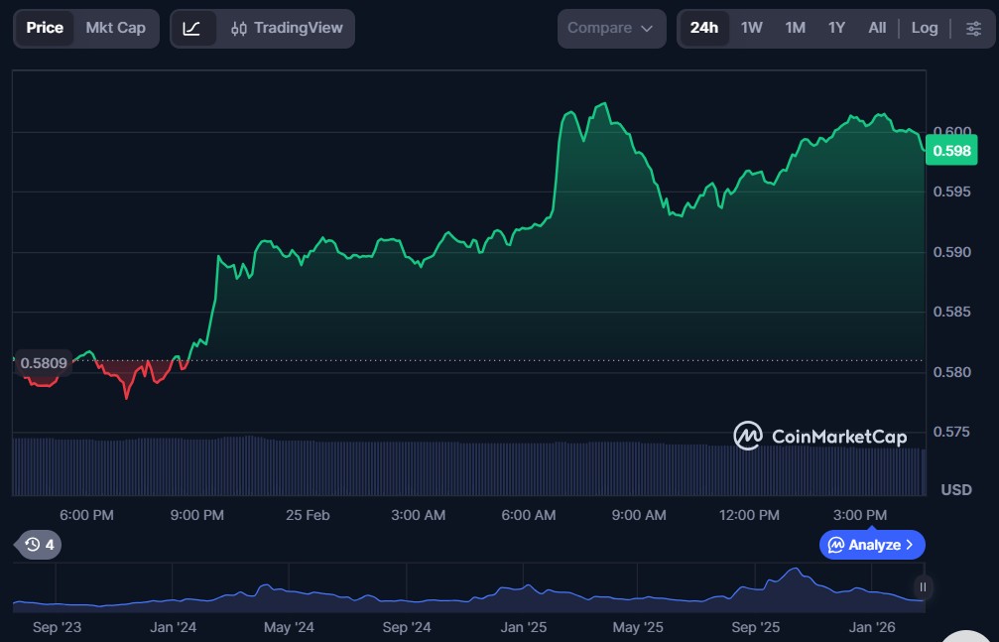Switch to line chart view icon
This screenshot has width=999, height=642.
[192, 28]
